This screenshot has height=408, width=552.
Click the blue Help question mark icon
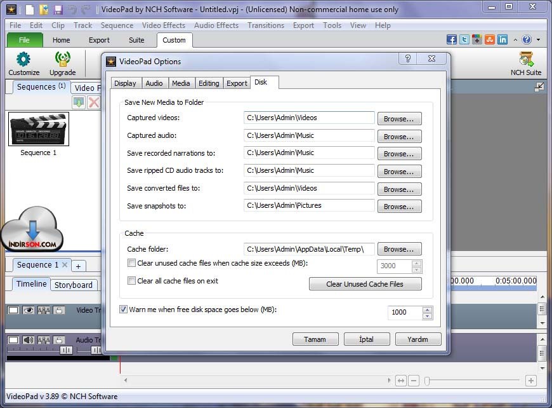pyautogui.click(x=527, y=39)
